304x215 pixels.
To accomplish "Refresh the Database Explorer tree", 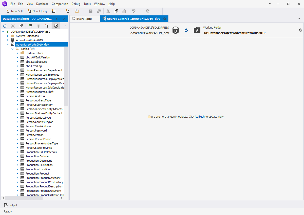I will click(x=5, y=26).
